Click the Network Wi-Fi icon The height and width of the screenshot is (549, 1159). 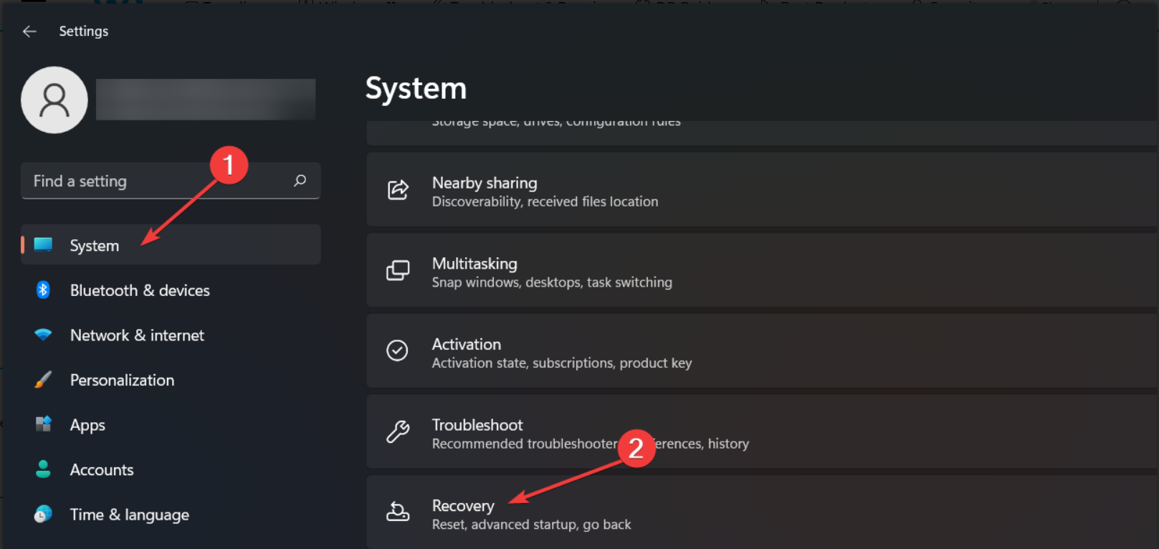[x=43, y=335]
